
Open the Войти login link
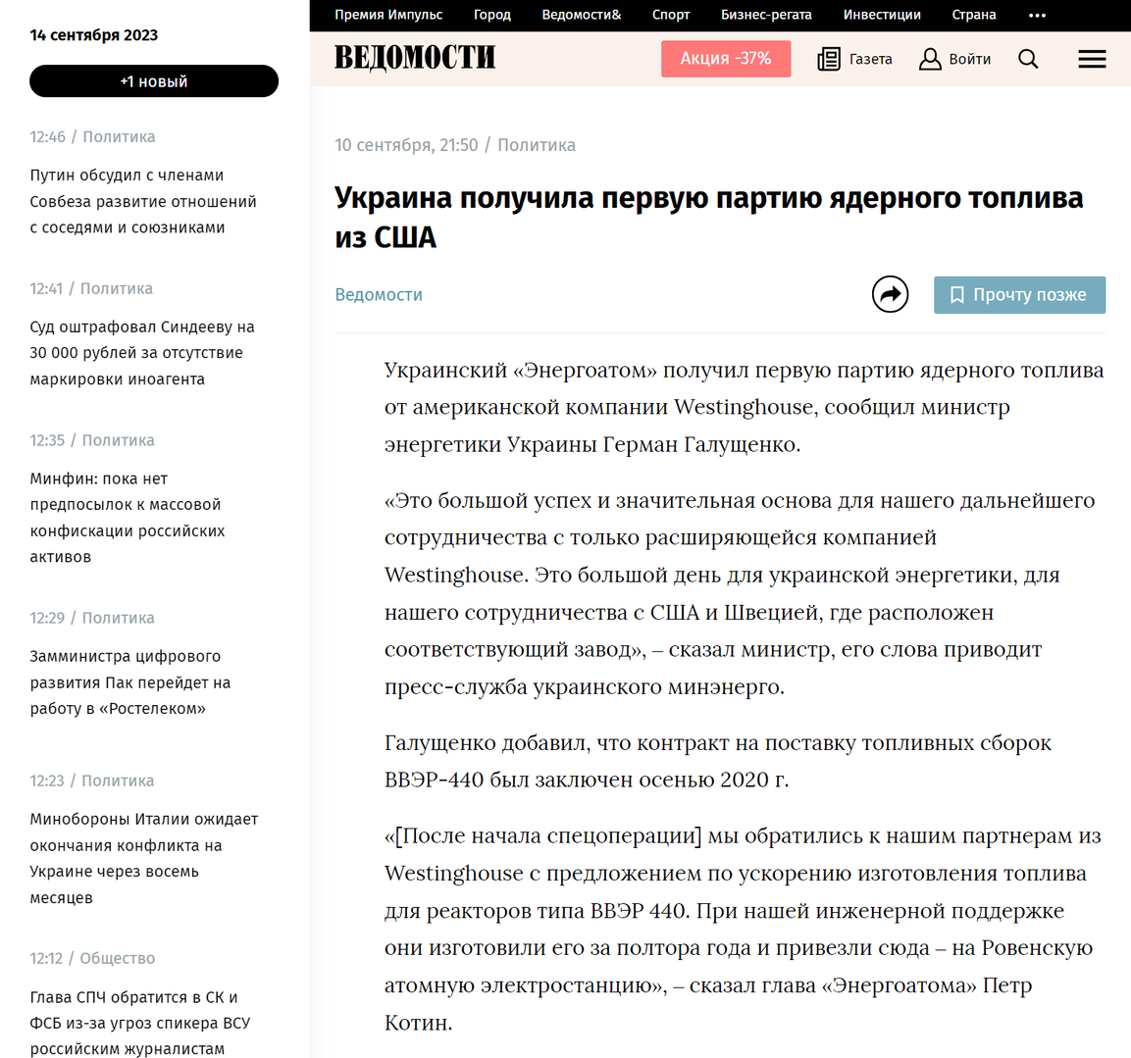coord(969,59)
